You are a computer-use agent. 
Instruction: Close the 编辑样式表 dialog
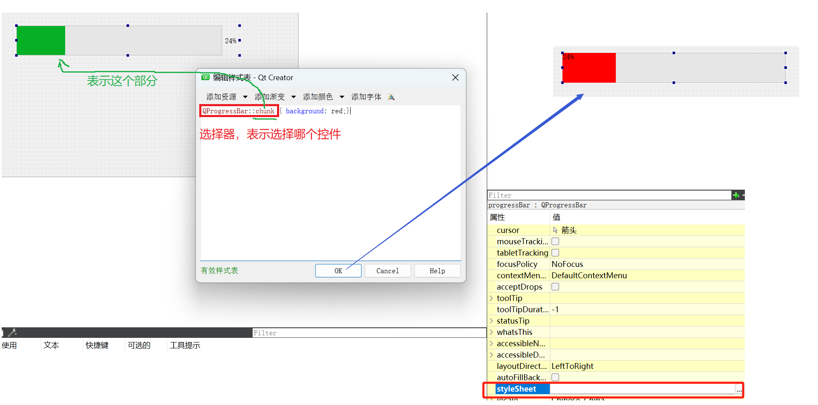tap(455, 78)
